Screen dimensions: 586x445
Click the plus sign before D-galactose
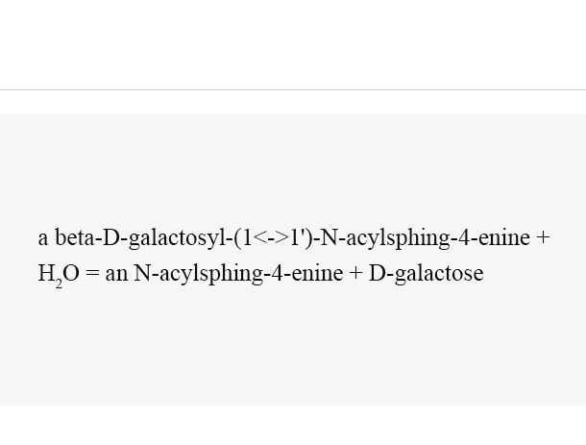coord(355,273)
